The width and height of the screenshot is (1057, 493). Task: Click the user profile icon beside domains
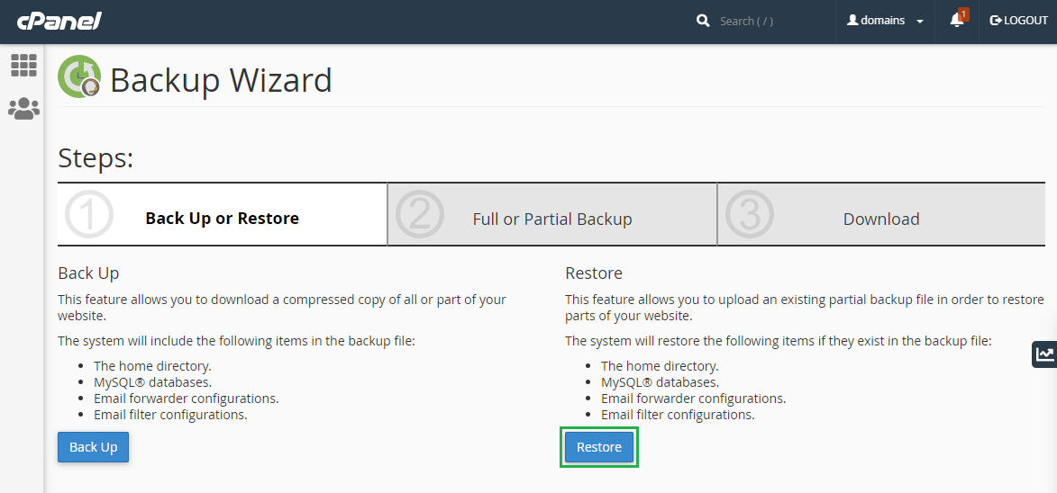(852, 21)
